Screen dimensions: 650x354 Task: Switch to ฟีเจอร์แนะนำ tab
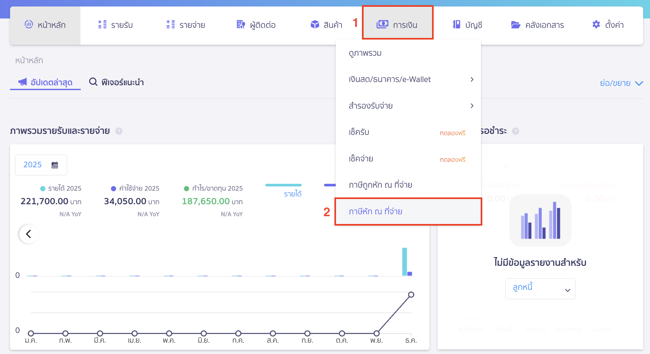117,82
